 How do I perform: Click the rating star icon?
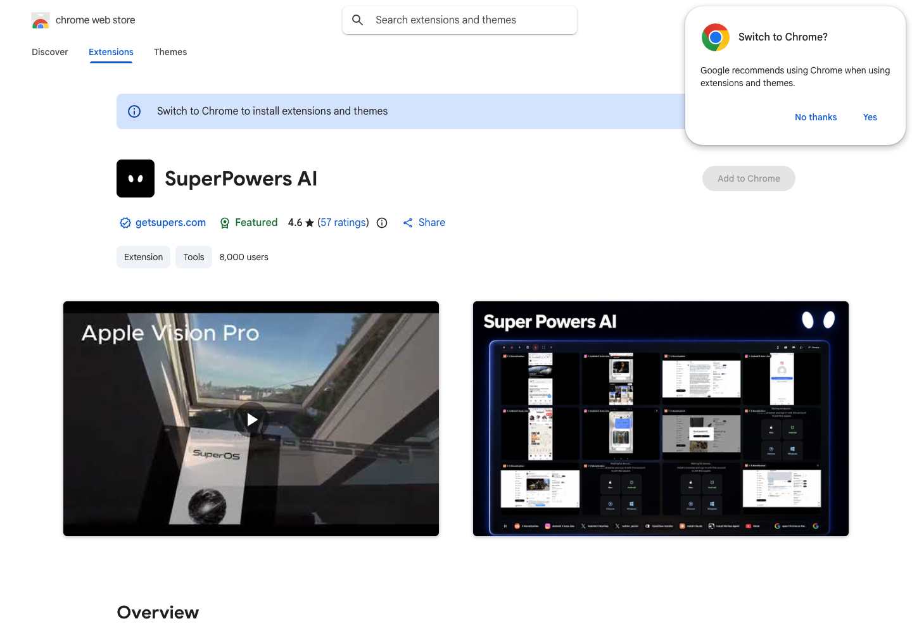[310, 223]
